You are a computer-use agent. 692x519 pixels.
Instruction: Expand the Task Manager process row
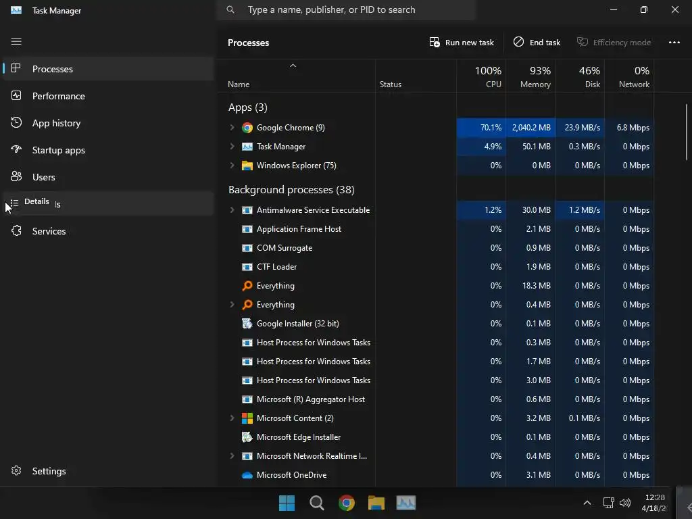tap(232, 146)
